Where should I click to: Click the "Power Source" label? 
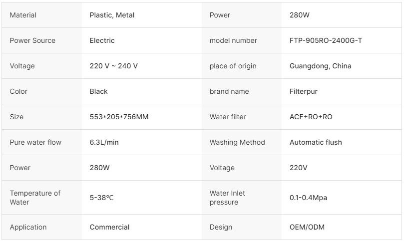click(32, 40)
